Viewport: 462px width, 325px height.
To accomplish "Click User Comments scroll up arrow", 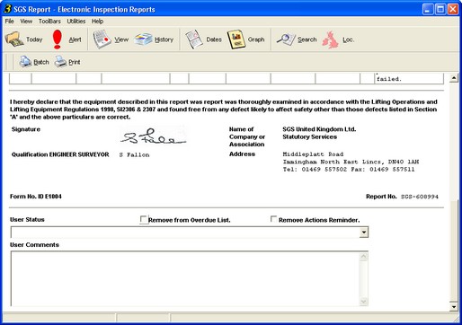I will [x=363, y=257].
